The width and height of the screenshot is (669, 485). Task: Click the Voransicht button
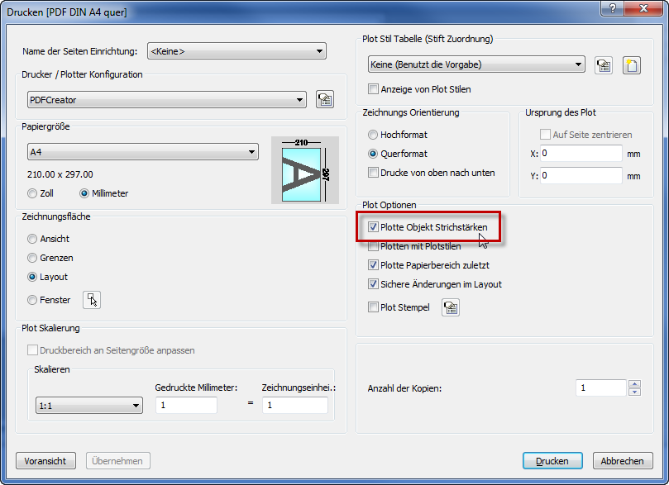(x=45, y=461)
